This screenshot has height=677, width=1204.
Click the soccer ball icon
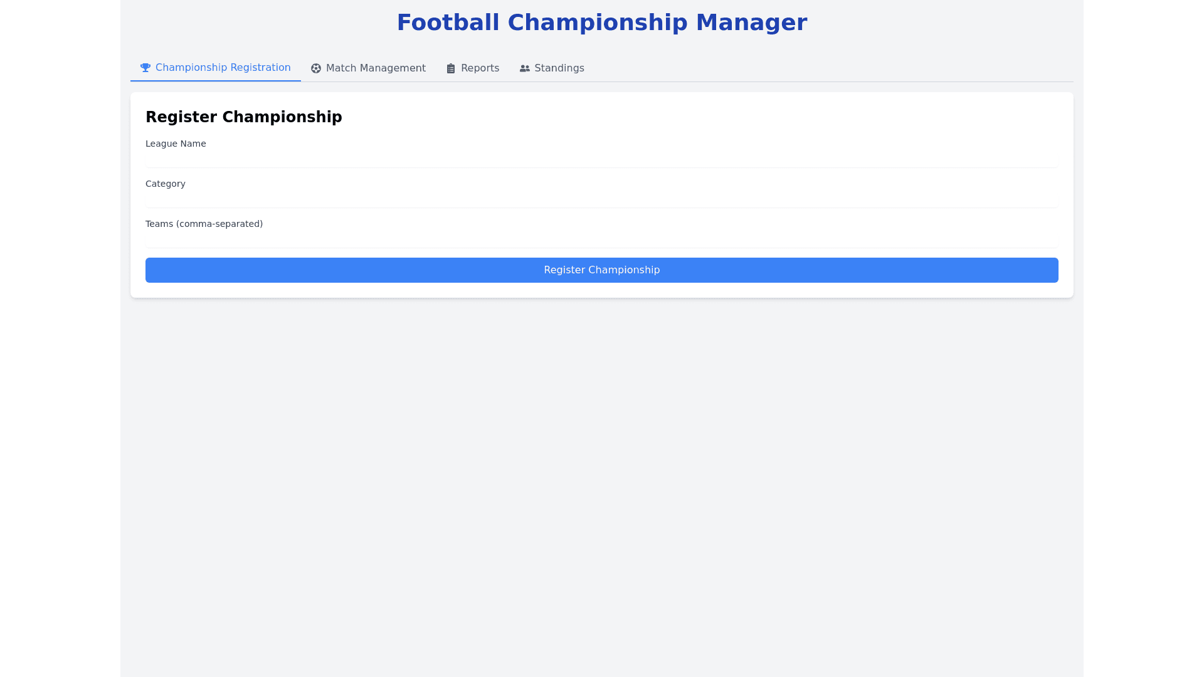tap(316, 68)
